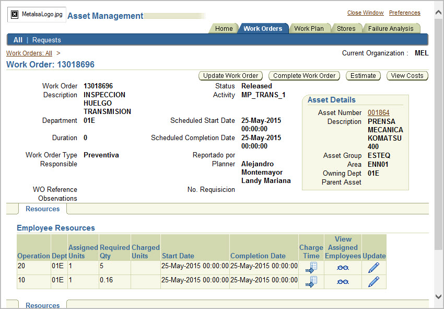Click the Status value Released
The height and width of the screenshot is (309, 444).
[x=256, y=86]
